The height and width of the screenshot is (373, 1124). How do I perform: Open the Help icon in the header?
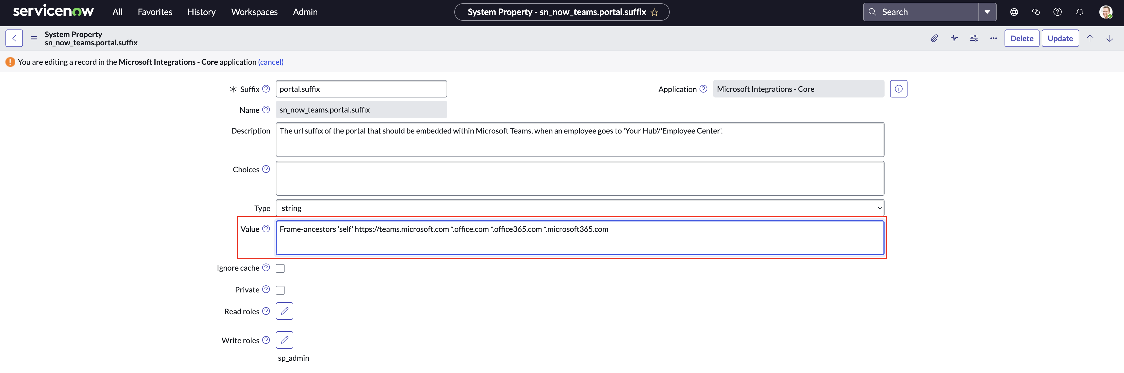[x=1058, y=12]
